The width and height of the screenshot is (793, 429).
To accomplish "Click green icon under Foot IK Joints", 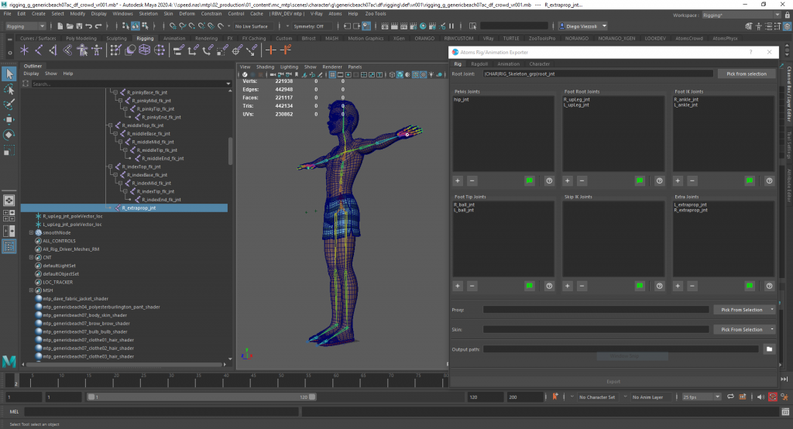I will (750, 180).
